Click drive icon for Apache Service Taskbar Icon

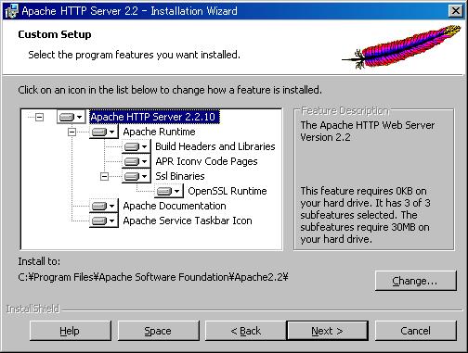[103, 221]
